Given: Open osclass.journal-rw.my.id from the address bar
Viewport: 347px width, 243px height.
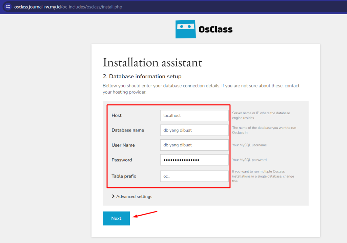Looking at the screenshot, I should pyautogui.click(x=37, y=6).
